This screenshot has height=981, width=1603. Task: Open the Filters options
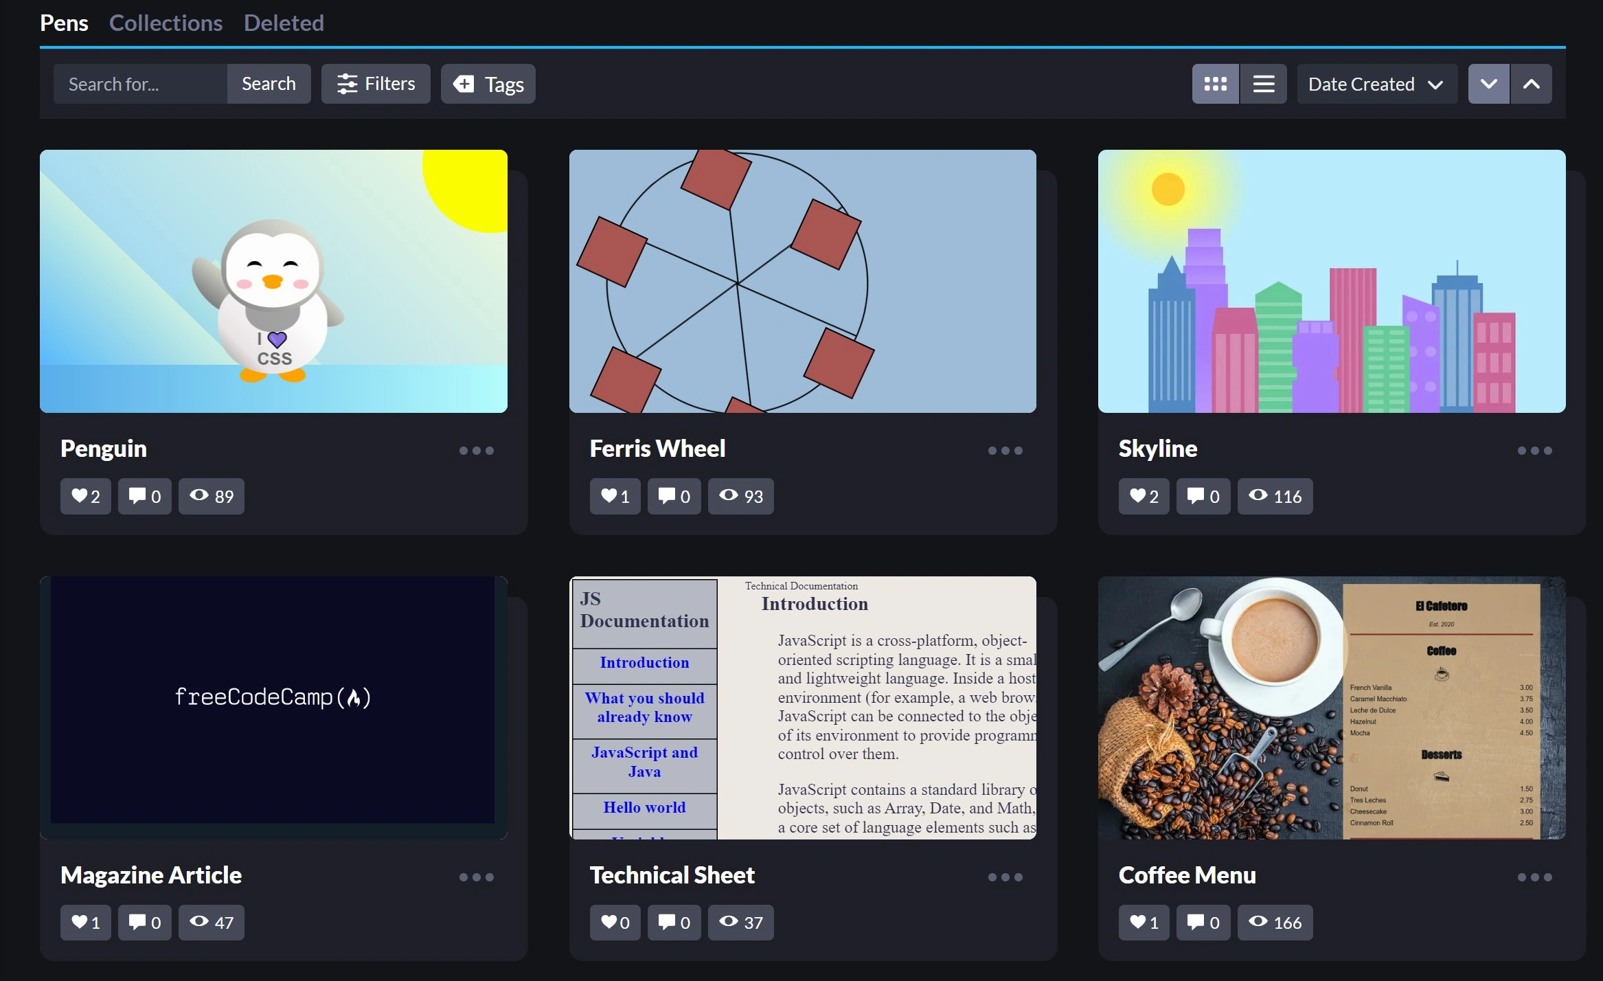click(x=375, y=83)
